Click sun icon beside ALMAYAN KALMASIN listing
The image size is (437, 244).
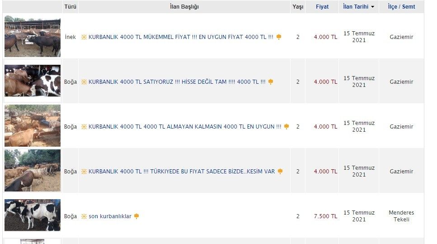[84, 127]
